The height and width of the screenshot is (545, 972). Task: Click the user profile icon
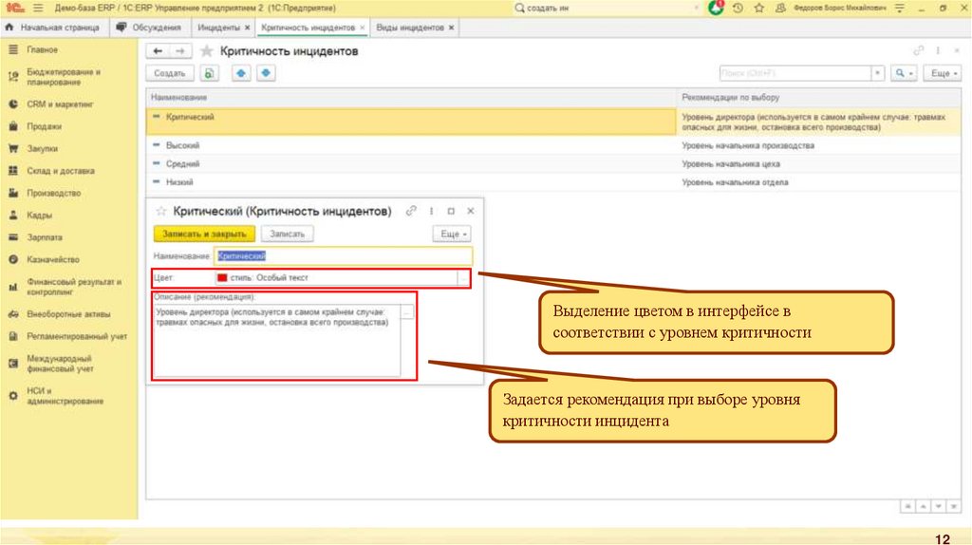[x=780, y=8]
